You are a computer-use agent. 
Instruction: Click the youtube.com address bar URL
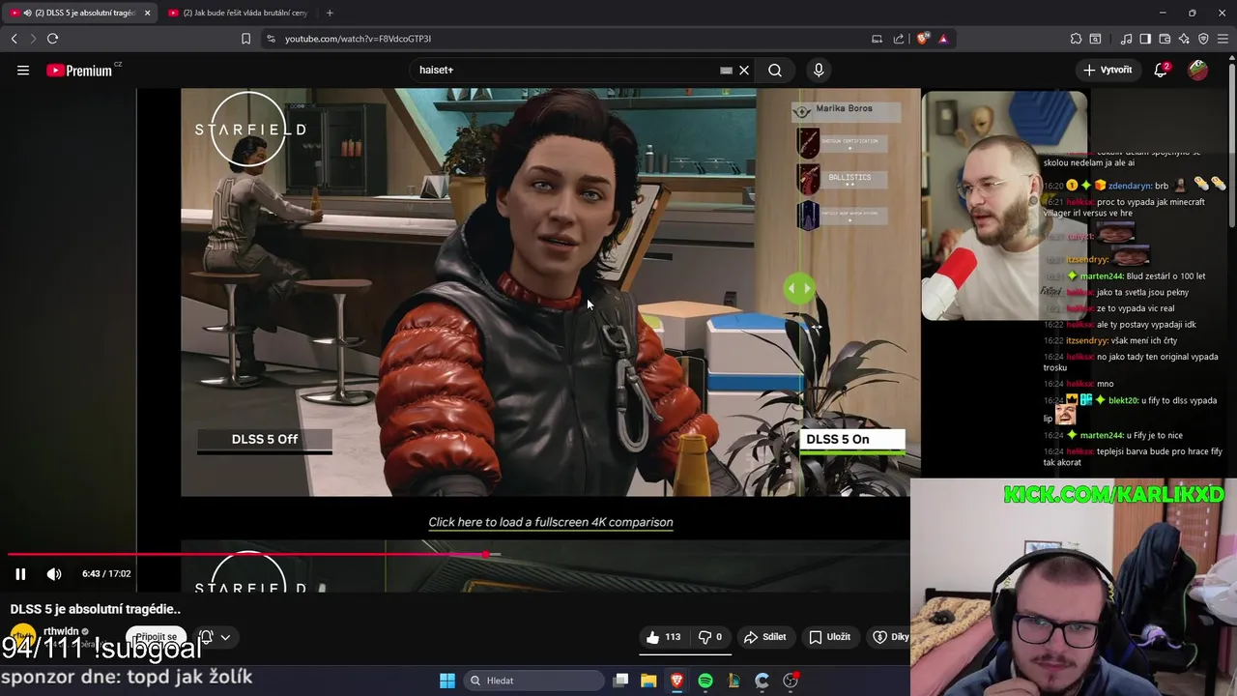point(358,39)
